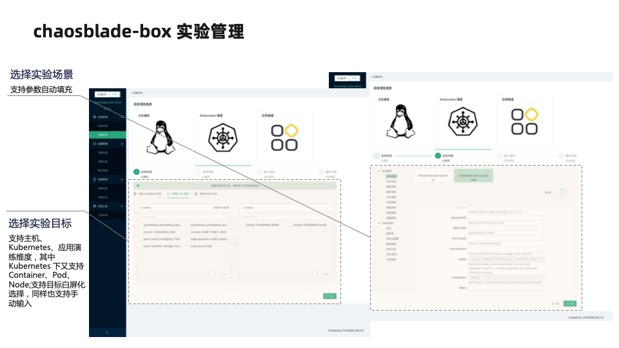
Task: Click the green info icon in alert bar
Action: pyautogui.click(x=138, y=186)
